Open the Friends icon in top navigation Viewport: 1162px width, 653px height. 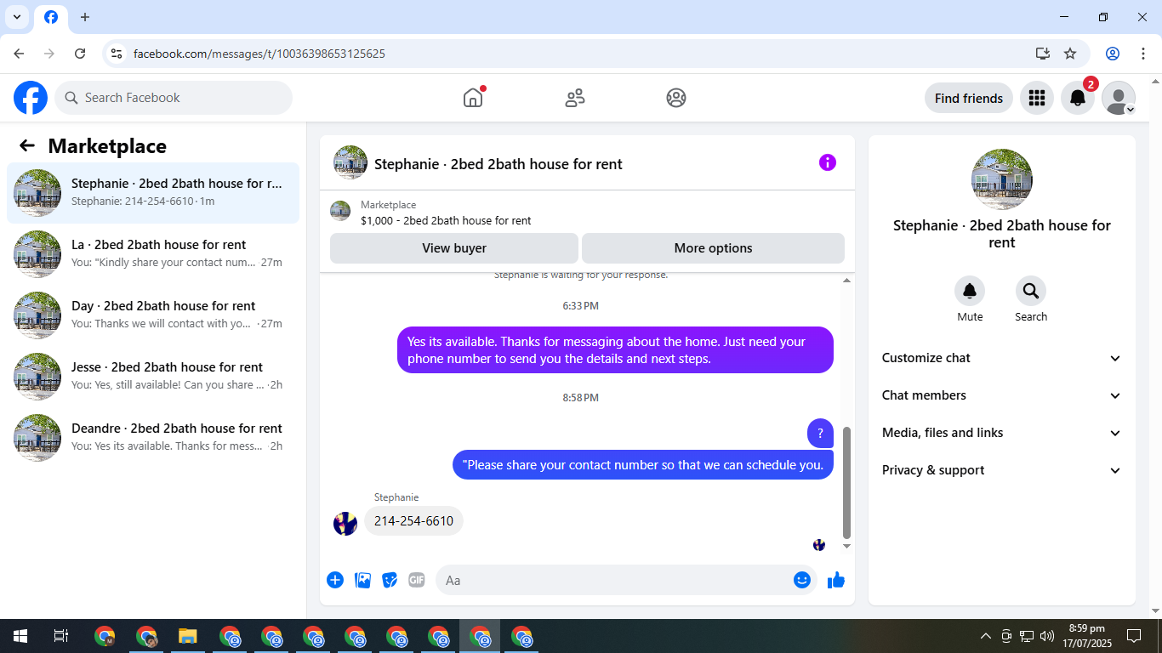click(575, 98)
